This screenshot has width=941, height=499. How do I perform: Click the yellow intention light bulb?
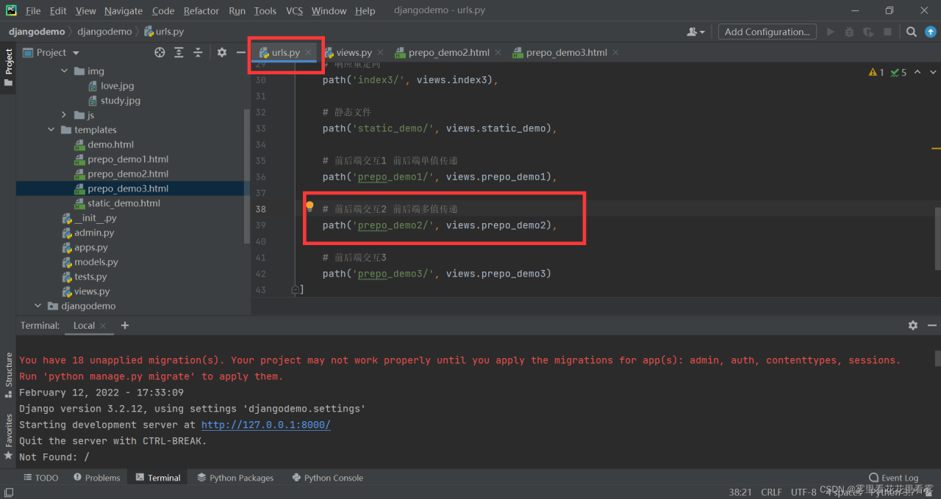click(x=310, y=207)
